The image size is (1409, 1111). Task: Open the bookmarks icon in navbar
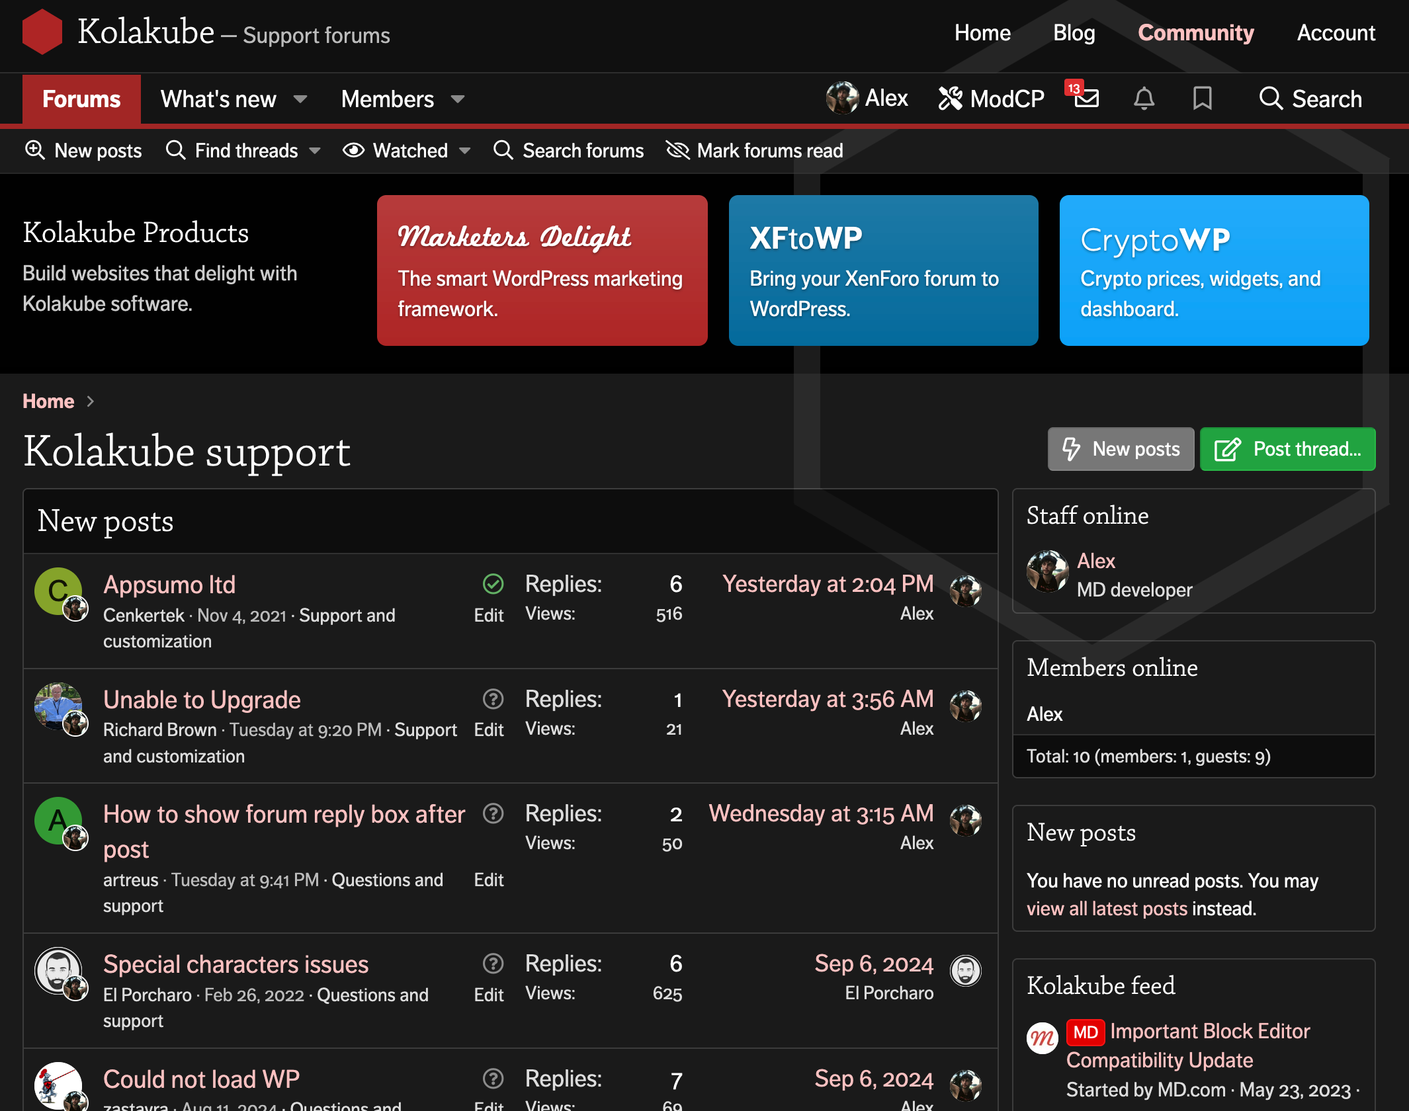1202,99
